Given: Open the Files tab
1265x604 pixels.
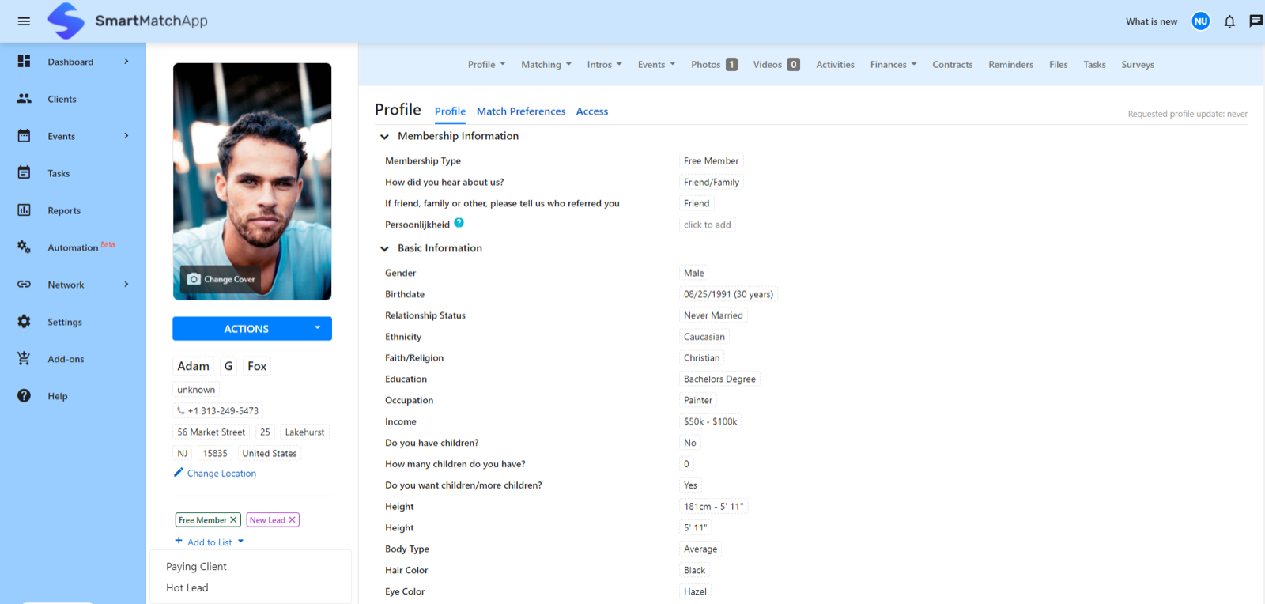Looking at the screenshot, I should [1059, 65].
